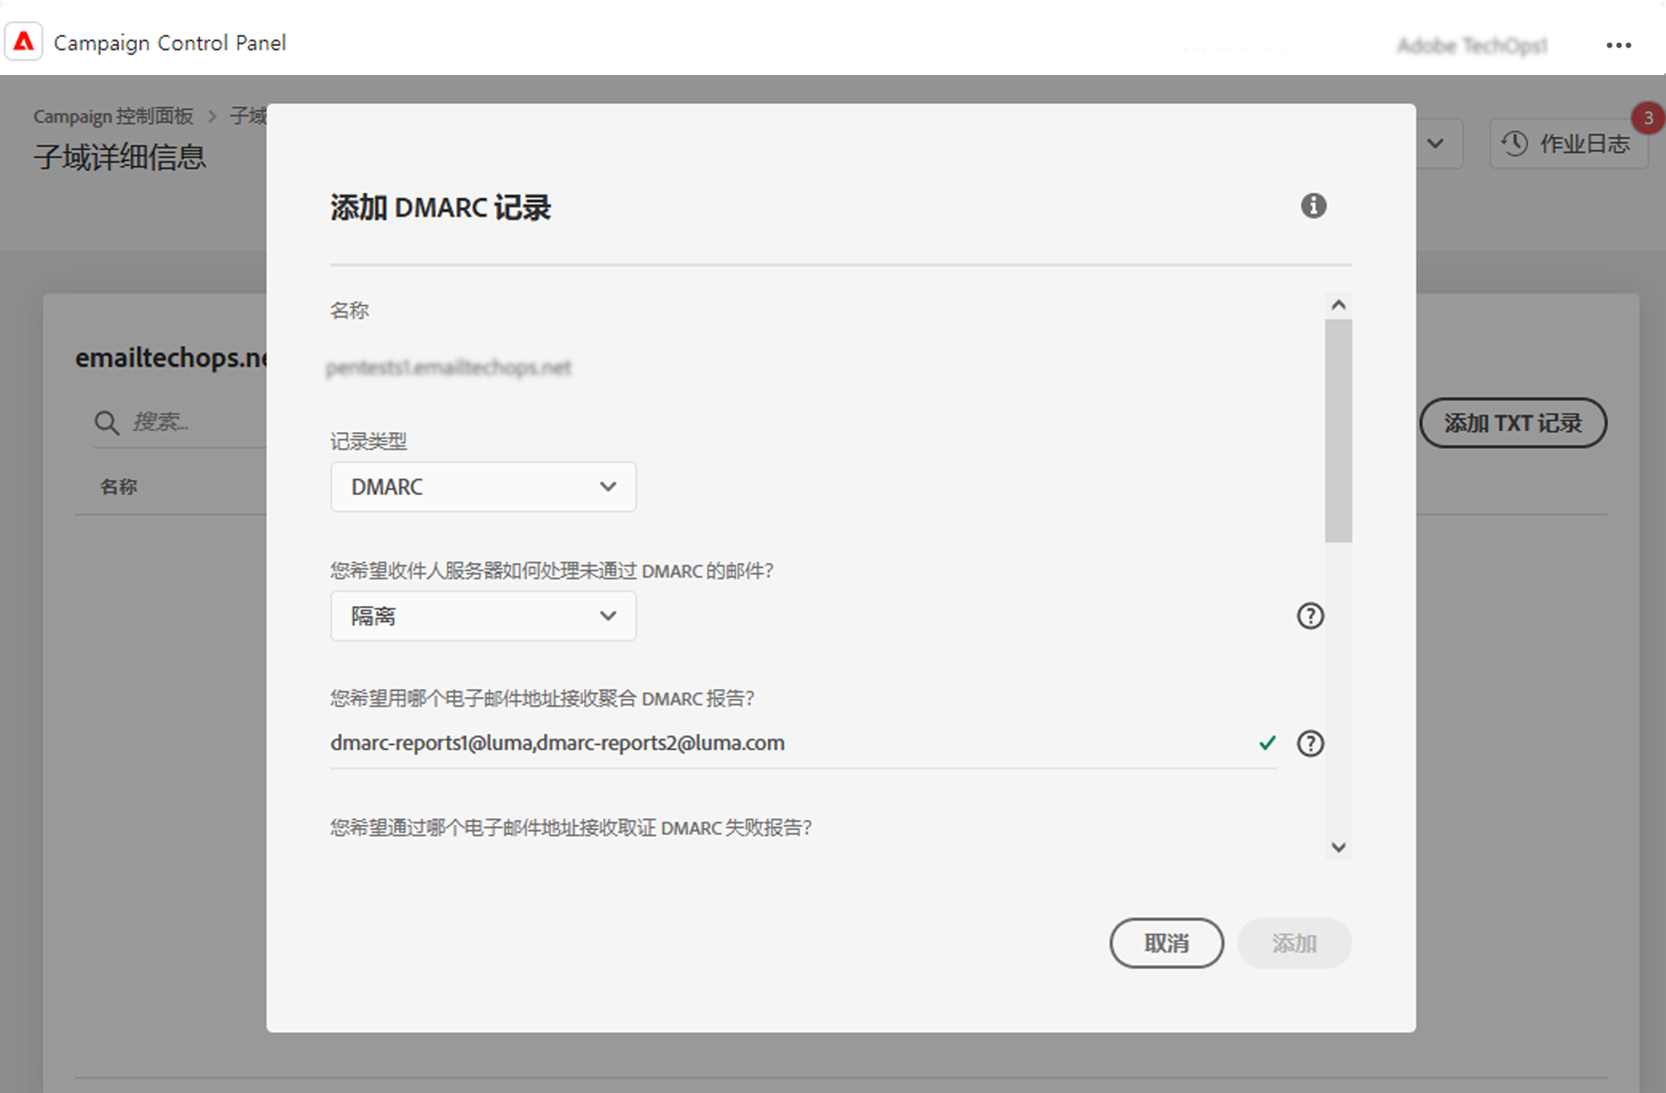
Task: Open the three-dot more options menu
Action: point(1618,45)
